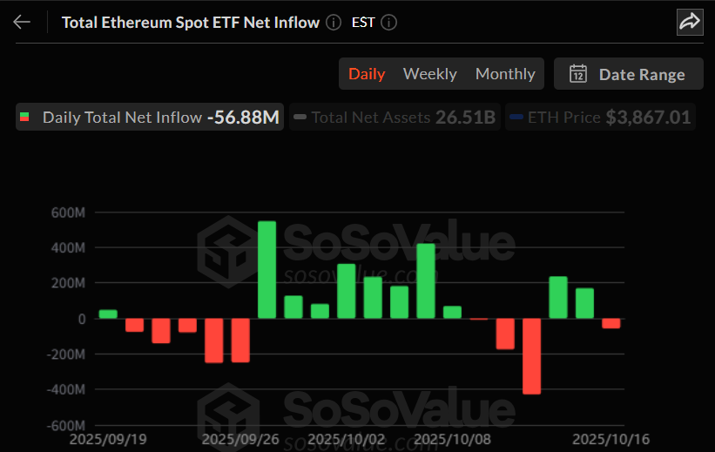Image resolution: width=715 pixels, height=452 pixels.
Task: Click the back arrow icon
Action: [23, 23]
